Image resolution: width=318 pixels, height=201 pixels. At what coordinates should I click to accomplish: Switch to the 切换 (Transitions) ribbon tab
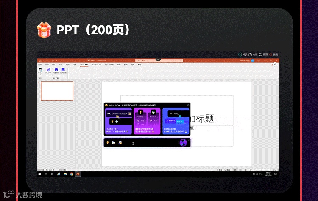68,65
